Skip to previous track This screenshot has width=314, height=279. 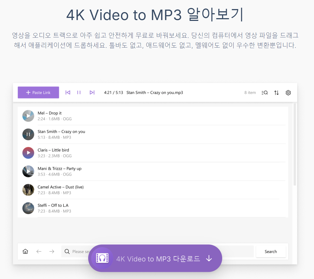(68, 92)
